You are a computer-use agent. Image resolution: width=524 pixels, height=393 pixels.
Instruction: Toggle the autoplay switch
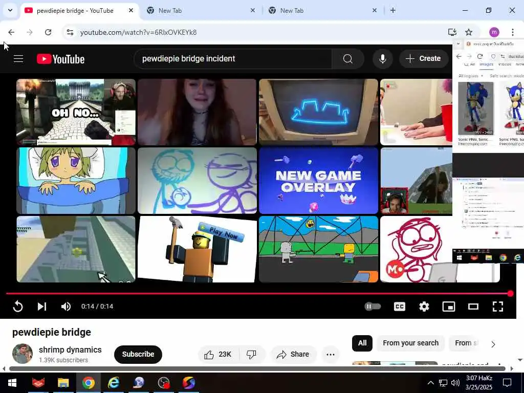point(373,307)
